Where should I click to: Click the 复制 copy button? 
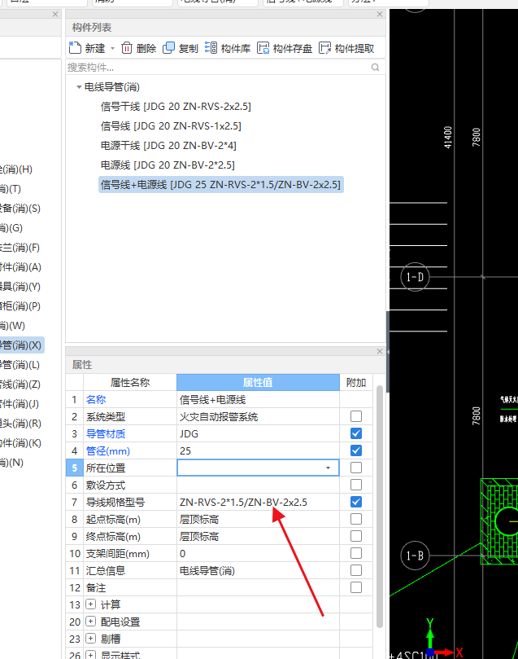pyautogui.click(x=181, y=48)
